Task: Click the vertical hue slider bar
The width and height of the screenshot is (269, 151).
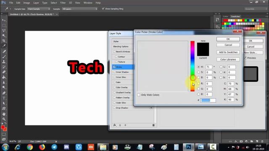Action: [193, 66]
